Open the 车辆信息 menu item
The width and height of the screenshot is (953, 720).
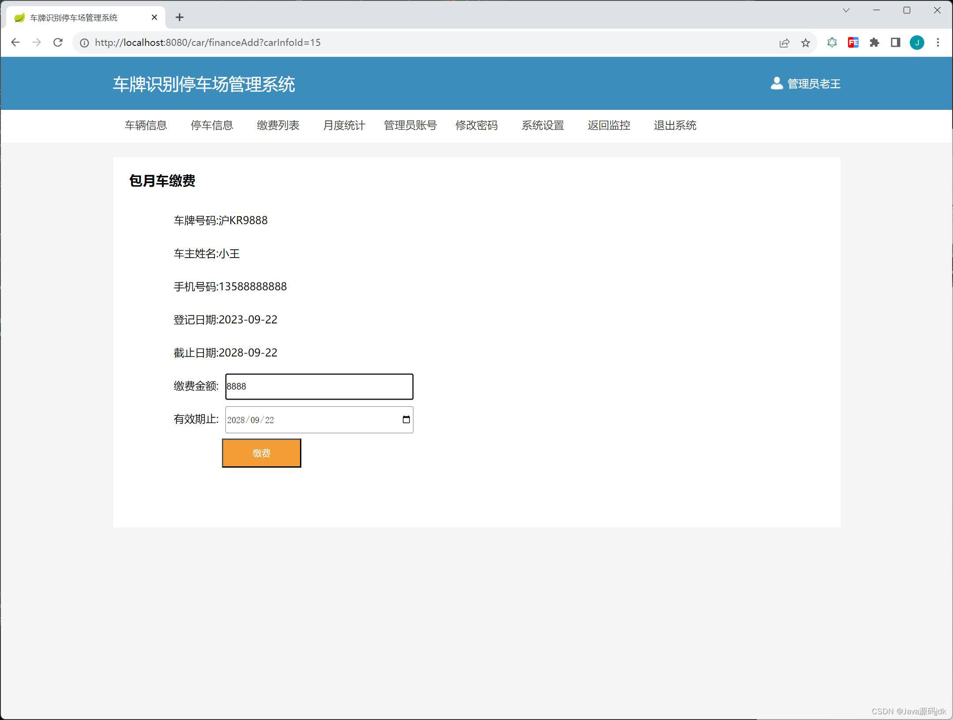click(146, 125)
